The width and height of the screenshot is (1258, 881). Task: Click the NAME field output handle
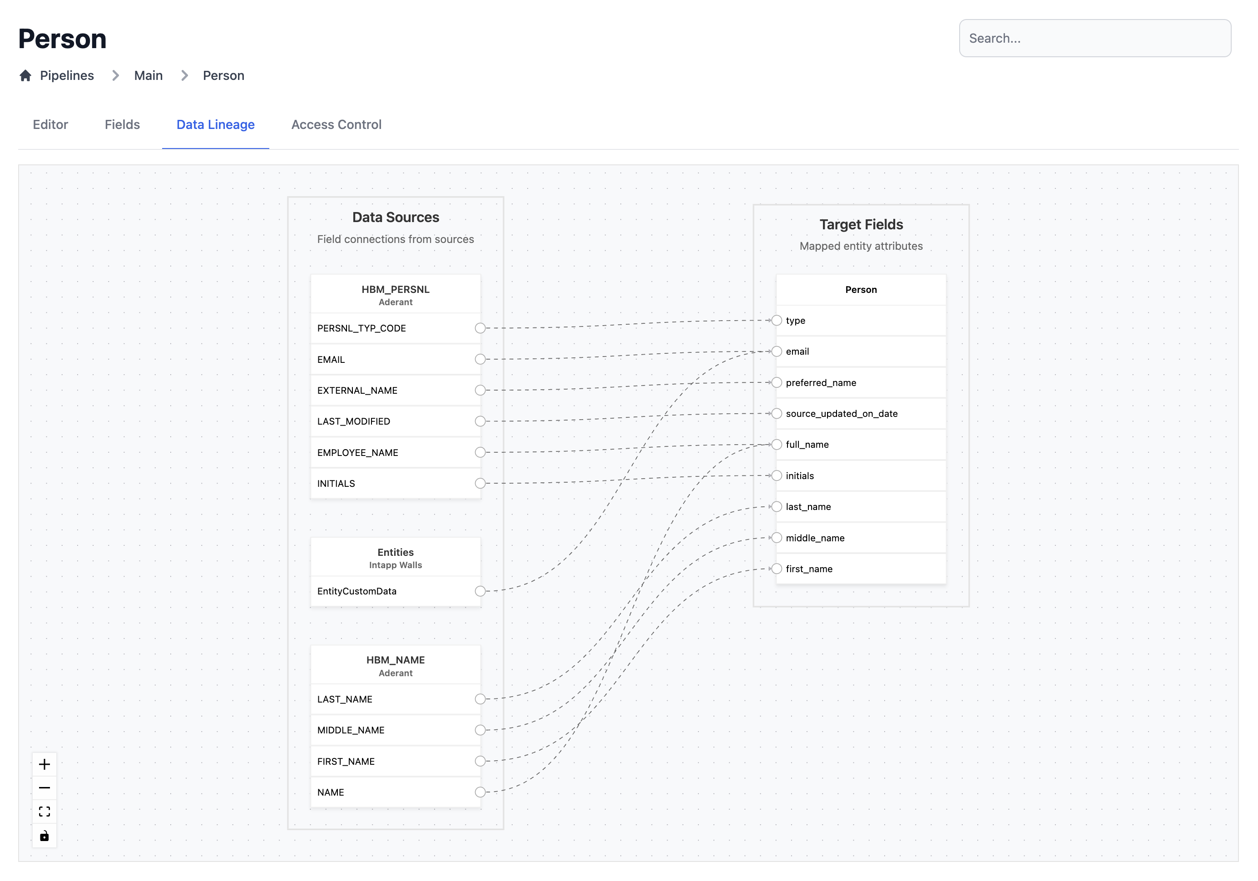click(480, 792)
